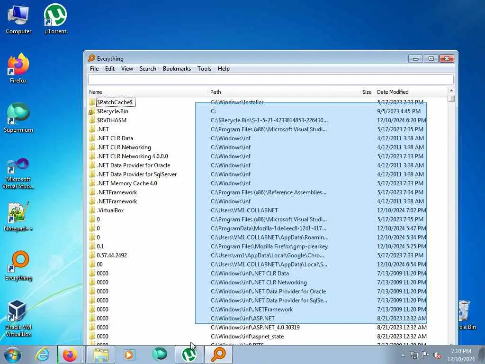Select the Everything desktop shortcut
This screenshot has height=364, width=485.
click(x=18, y=266)
